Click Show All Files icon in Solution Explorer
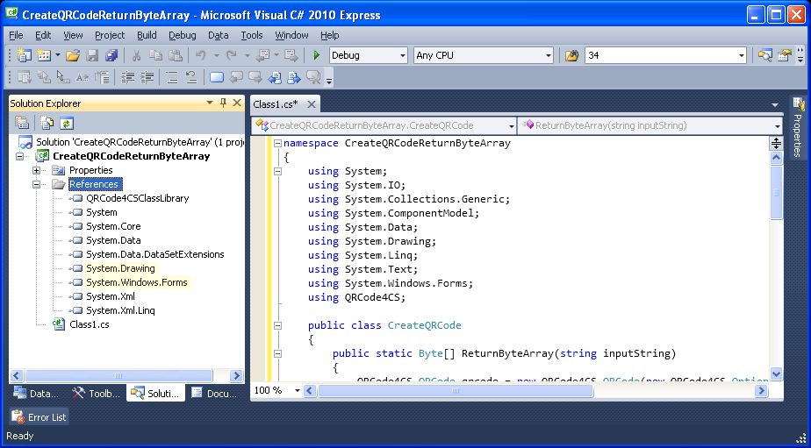 point(48,124)
